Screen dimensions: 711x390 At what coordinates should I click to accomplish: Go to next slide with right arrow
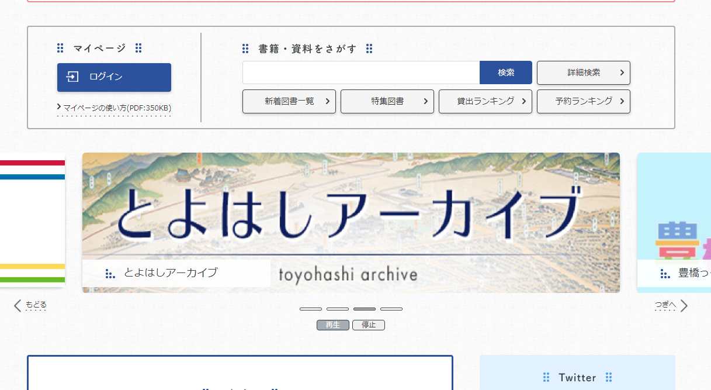coord(684,306)
